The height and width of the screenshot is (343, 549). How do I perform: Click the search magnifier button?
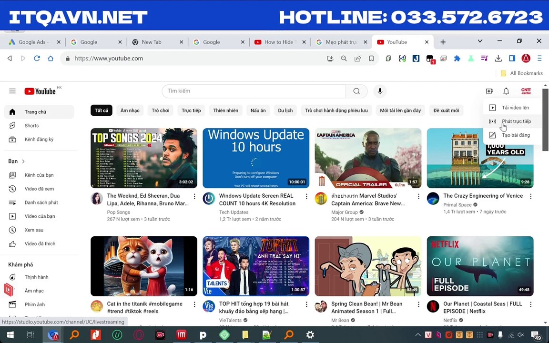tap(356, 91)
